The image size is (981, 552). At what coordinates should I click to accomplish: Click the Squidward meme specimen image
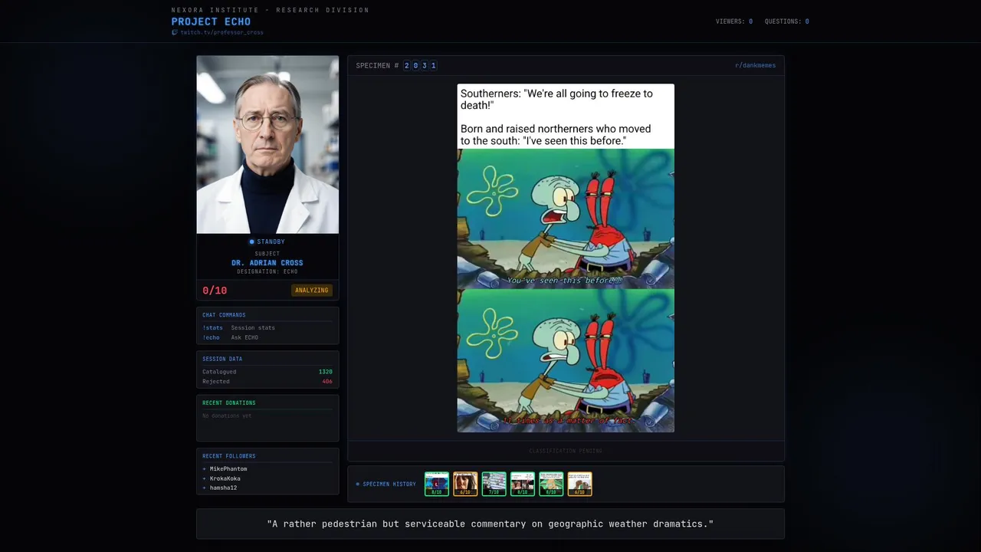pyautogui.click(x=566, y=258)
